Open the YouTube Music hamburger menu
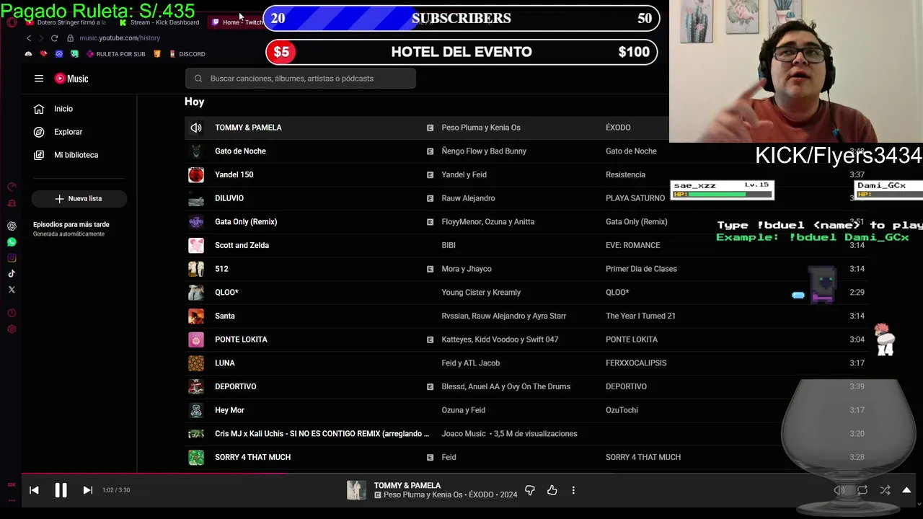Screen dimensions: 923x519 tap(39, 79)
